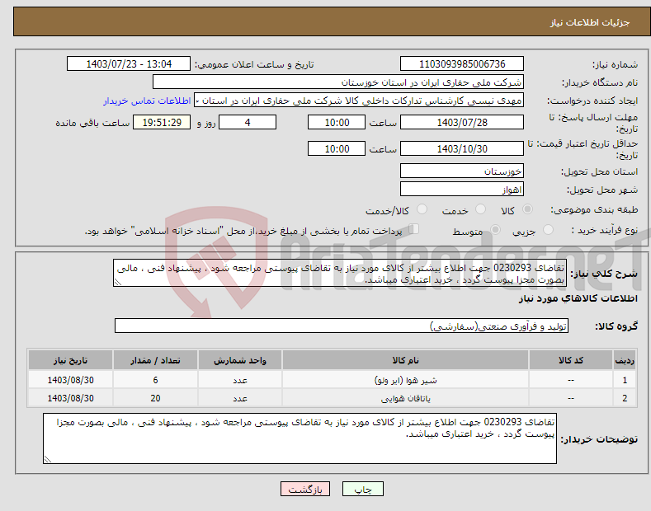Click the unit cell عدد in the یاتاقان هوایی row
The height and width of the screenshot is (511, 651).
pos(240,398)
